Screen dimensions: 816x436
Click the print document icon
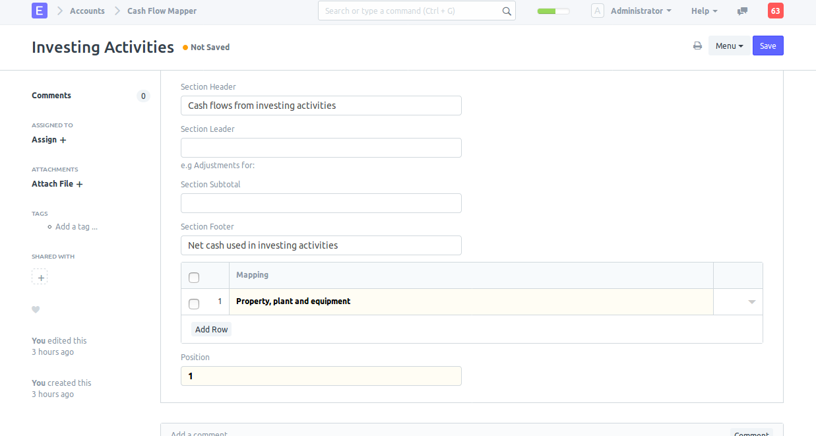(x=697, y=46)
